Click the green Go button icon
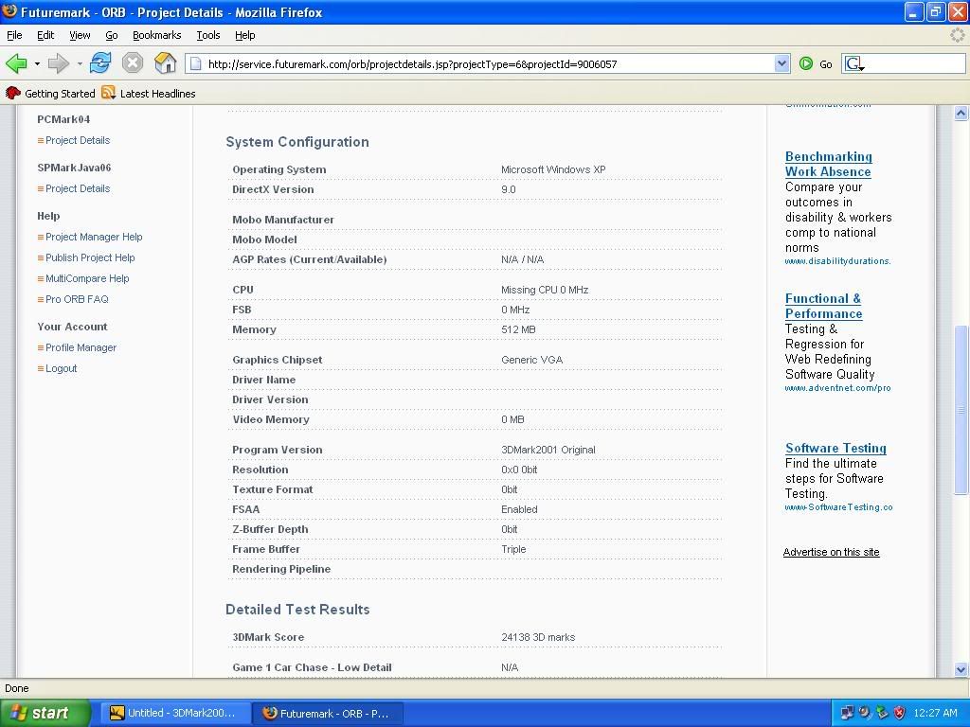 click(x=806, y=63)
